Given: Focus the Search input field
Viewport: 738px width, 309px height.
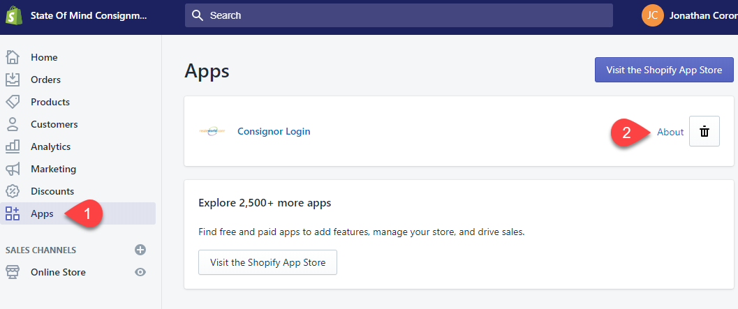Looking at the screenshot, I should 399,15.
